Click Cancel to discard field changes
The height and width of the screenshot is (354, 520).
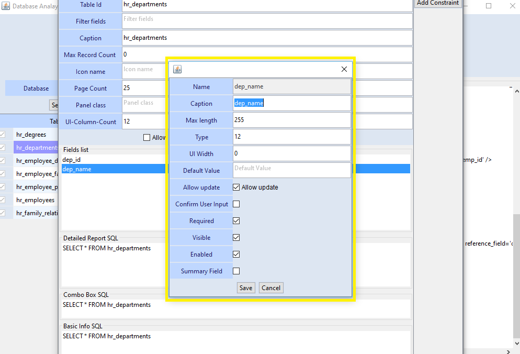point(271,288)
